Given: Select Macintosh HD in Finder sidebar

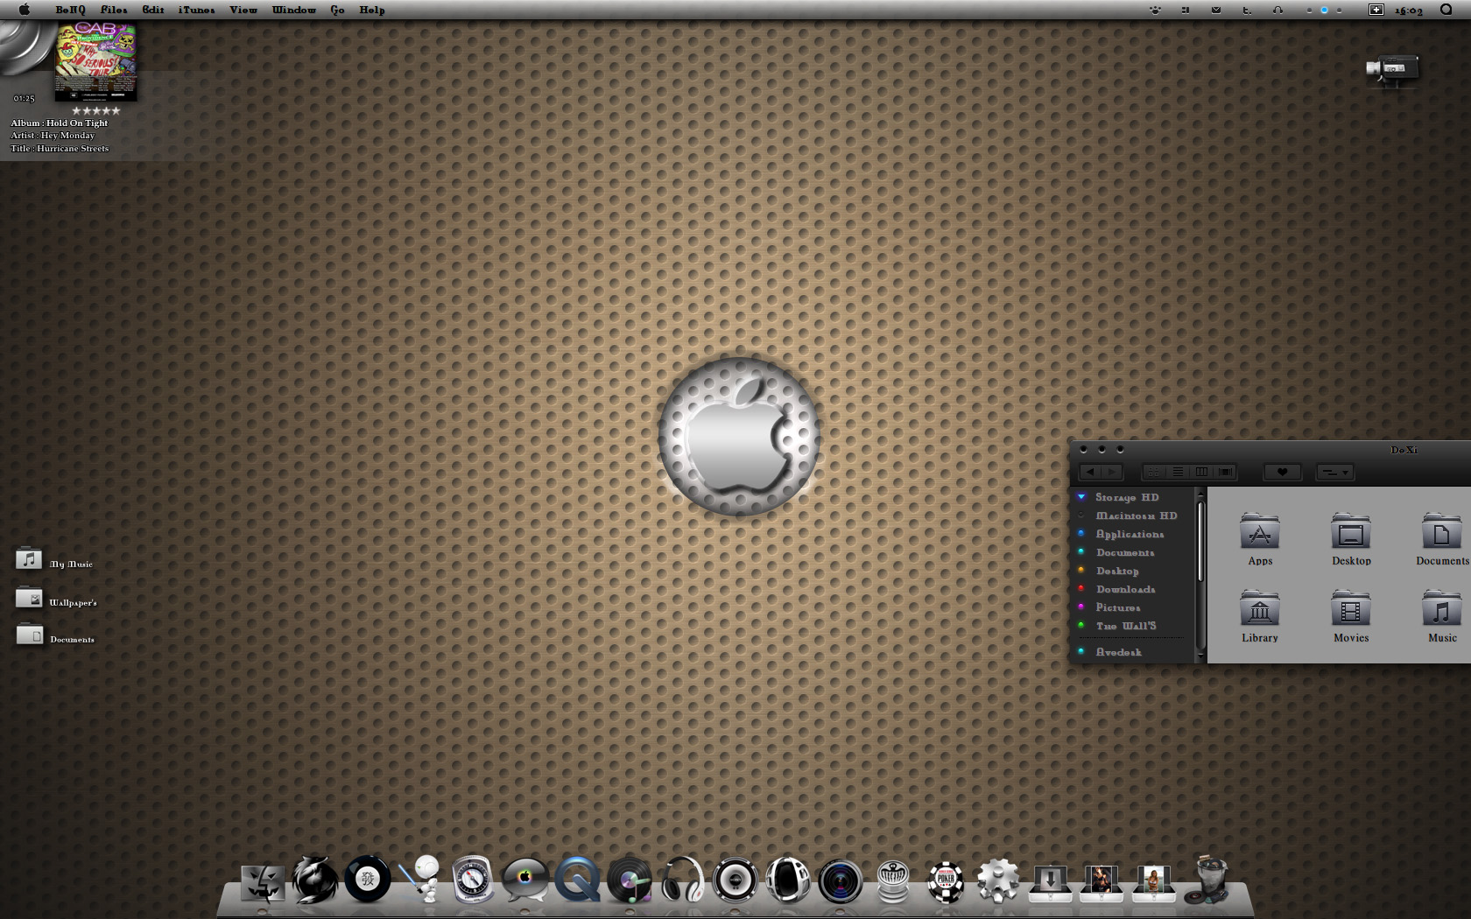Looking at the screenshot, I should pyautogui.click(x=1136, y=516).
